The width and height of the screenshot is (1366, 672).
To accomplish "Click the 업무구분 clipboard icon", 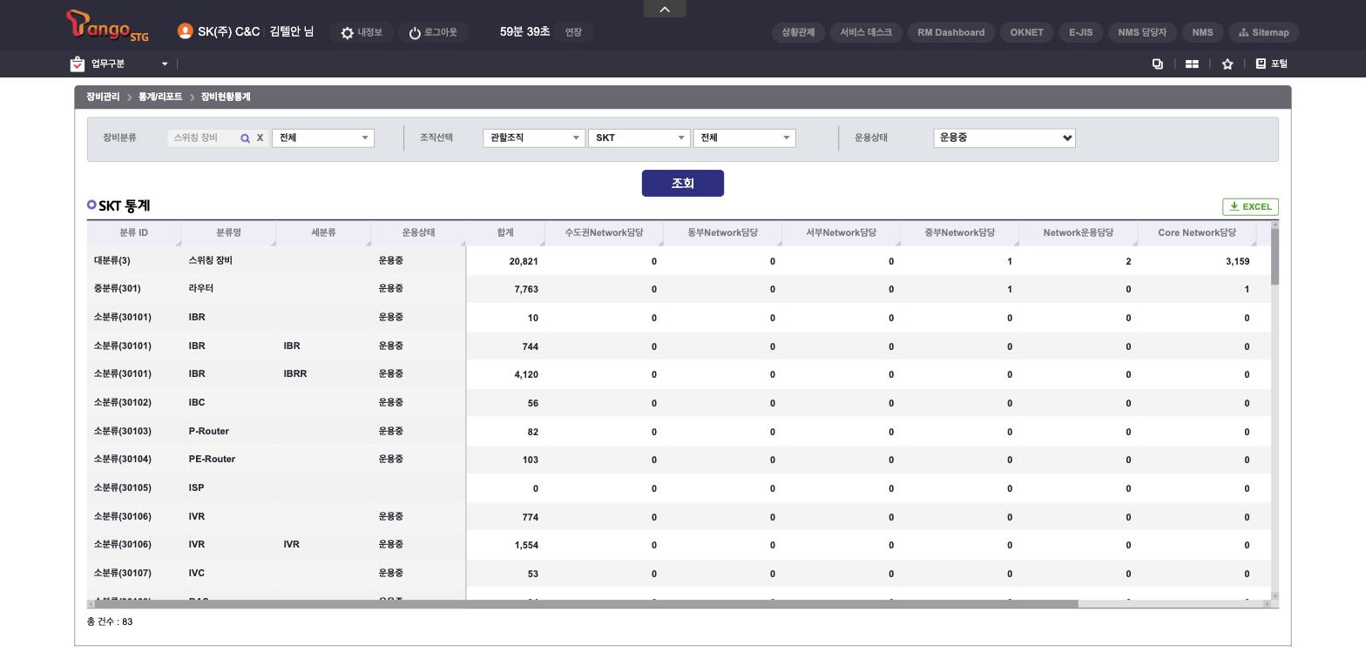I will pos(78,64).
